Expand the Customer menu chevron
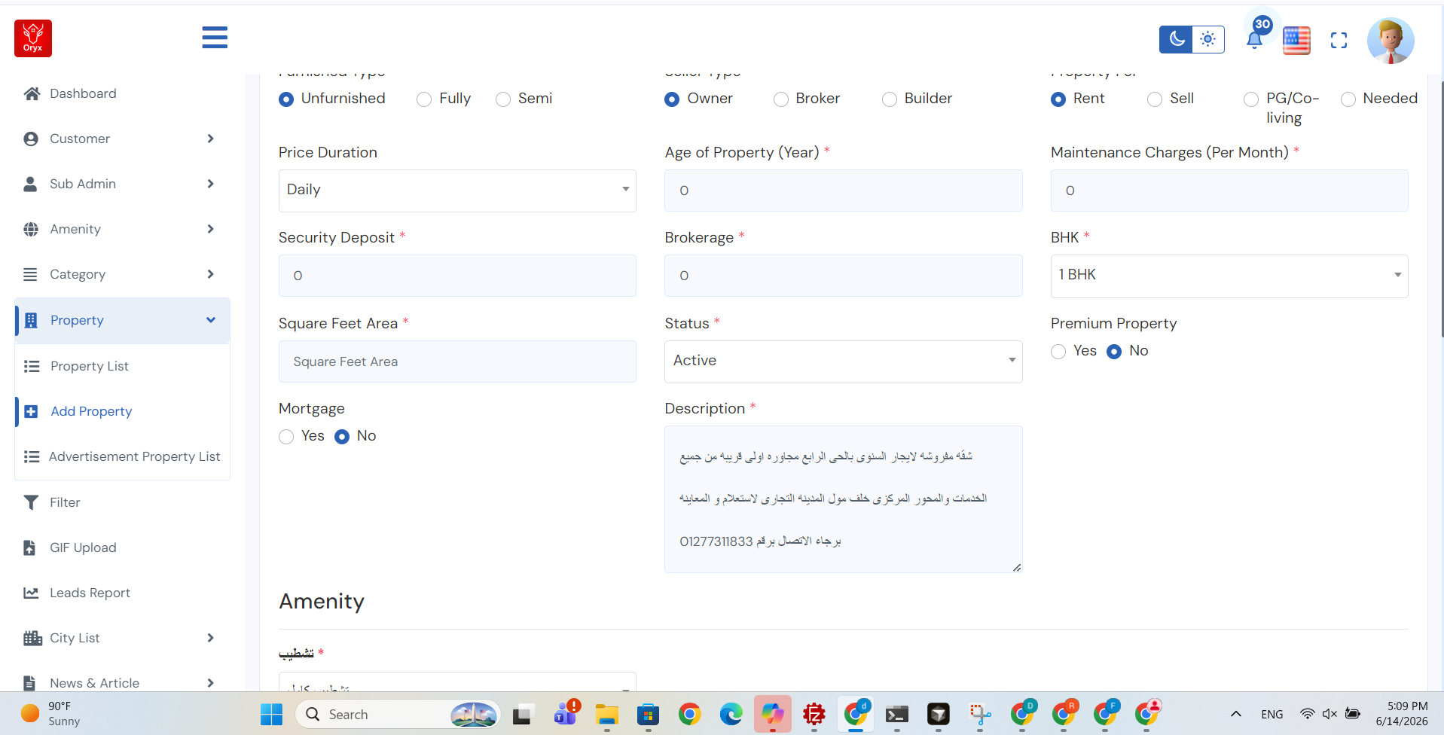This screenshot has height=735, width=1444. click(x=210, y=139)
